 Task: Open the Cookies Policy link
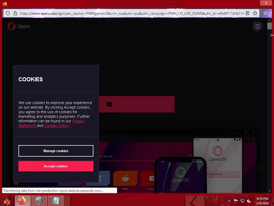click(56, 126)
